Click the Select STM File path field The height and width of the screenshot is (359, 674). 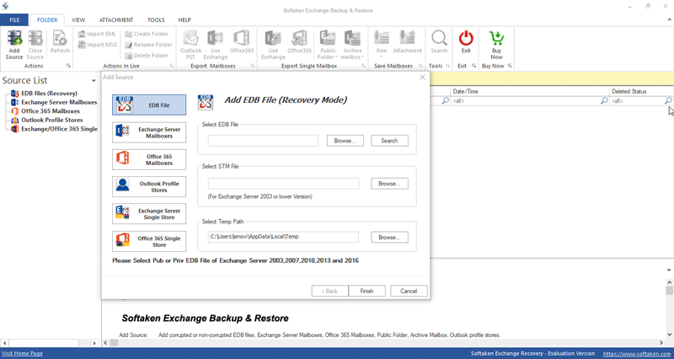[x=283, y=184]
